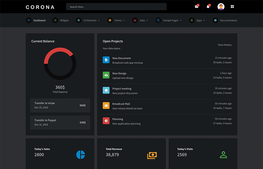Click the Project meeting clock icon
Screen dimensions: 263x169
[x=106, y=90]
